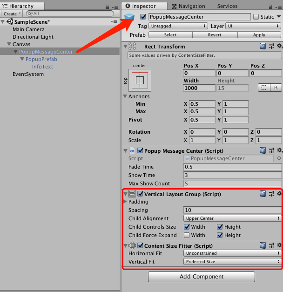Toggle PopupMessageCenter active checkbox
Image resolution: width=283 pixels, height=292 pixels.
(143, 17)
